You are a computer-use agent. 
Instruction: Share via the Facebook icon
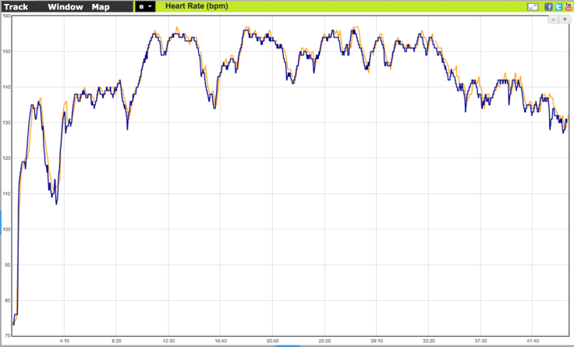click(x=549, y=6)
